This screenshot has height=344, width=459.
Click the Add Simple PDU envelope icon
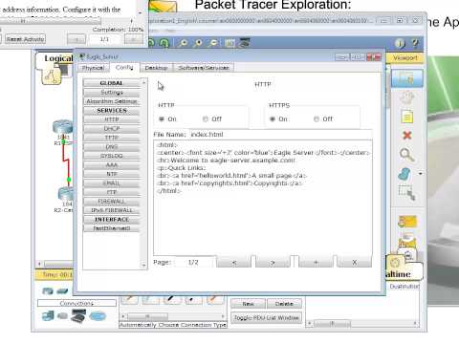click(x=407, y=222)
